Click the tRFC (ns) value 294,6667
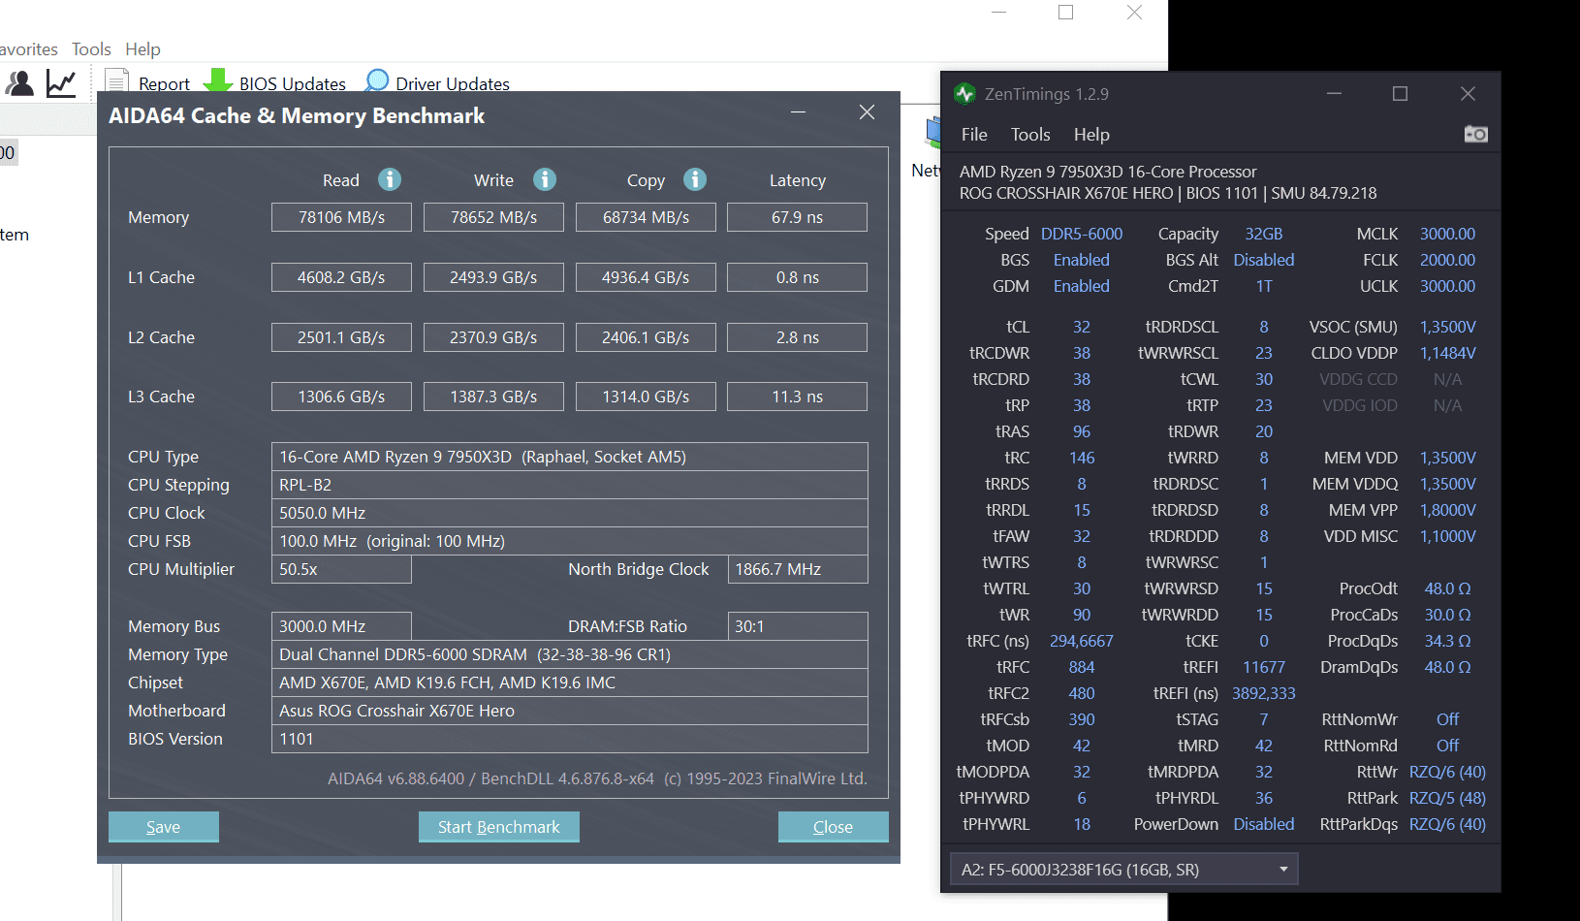The width and height of the screenshot is (1580, 921). [x=1082, y=641]
